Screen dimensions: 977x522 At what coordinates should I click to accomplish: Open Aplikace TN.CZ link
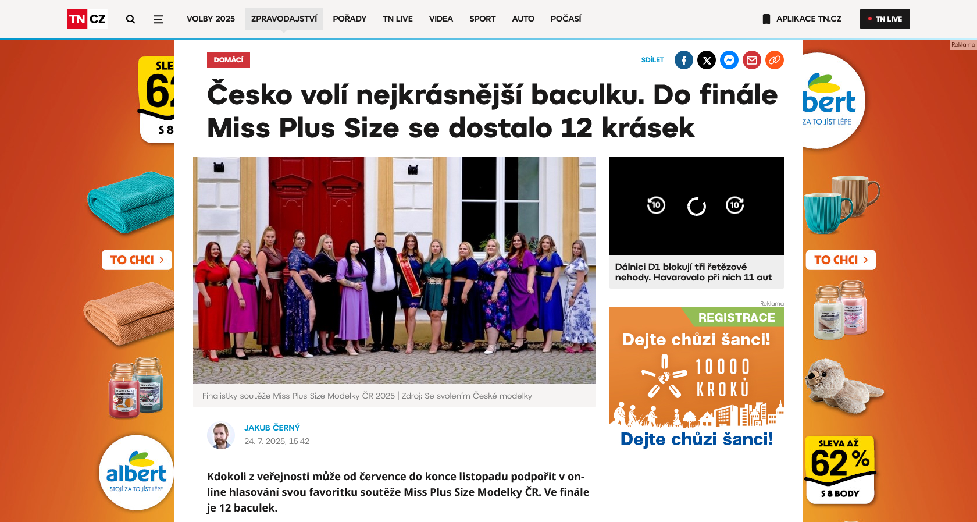[x=802, y=19]
